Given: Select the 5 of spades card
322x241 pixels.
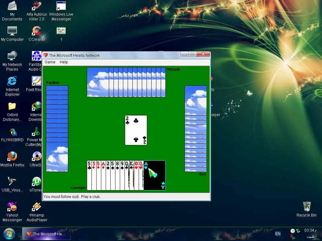Looking at the screenshot, I should [113, 175].
